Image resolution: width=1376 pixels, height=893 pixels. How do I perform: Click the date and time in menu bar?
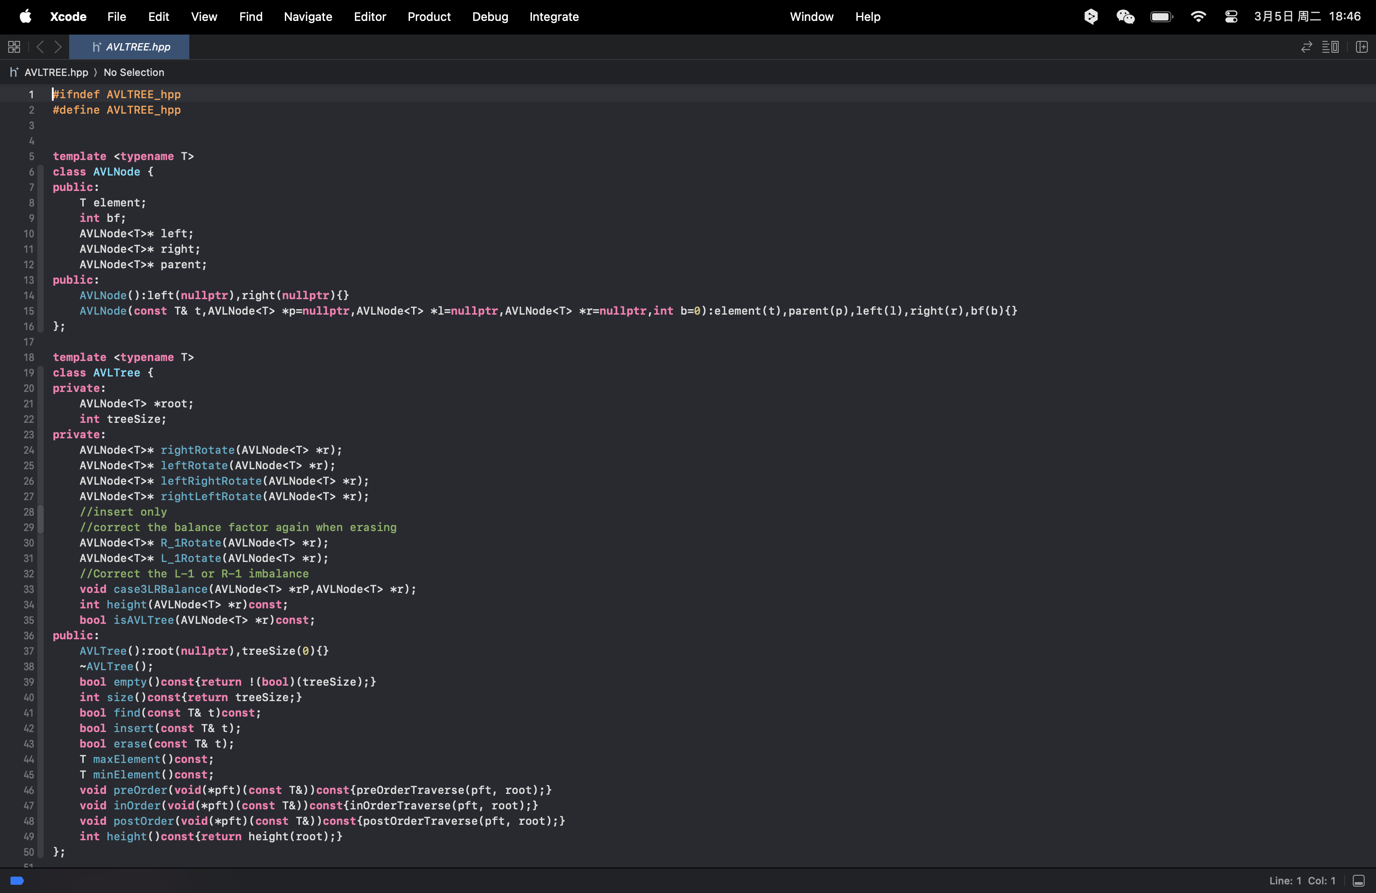point(1307,17)
